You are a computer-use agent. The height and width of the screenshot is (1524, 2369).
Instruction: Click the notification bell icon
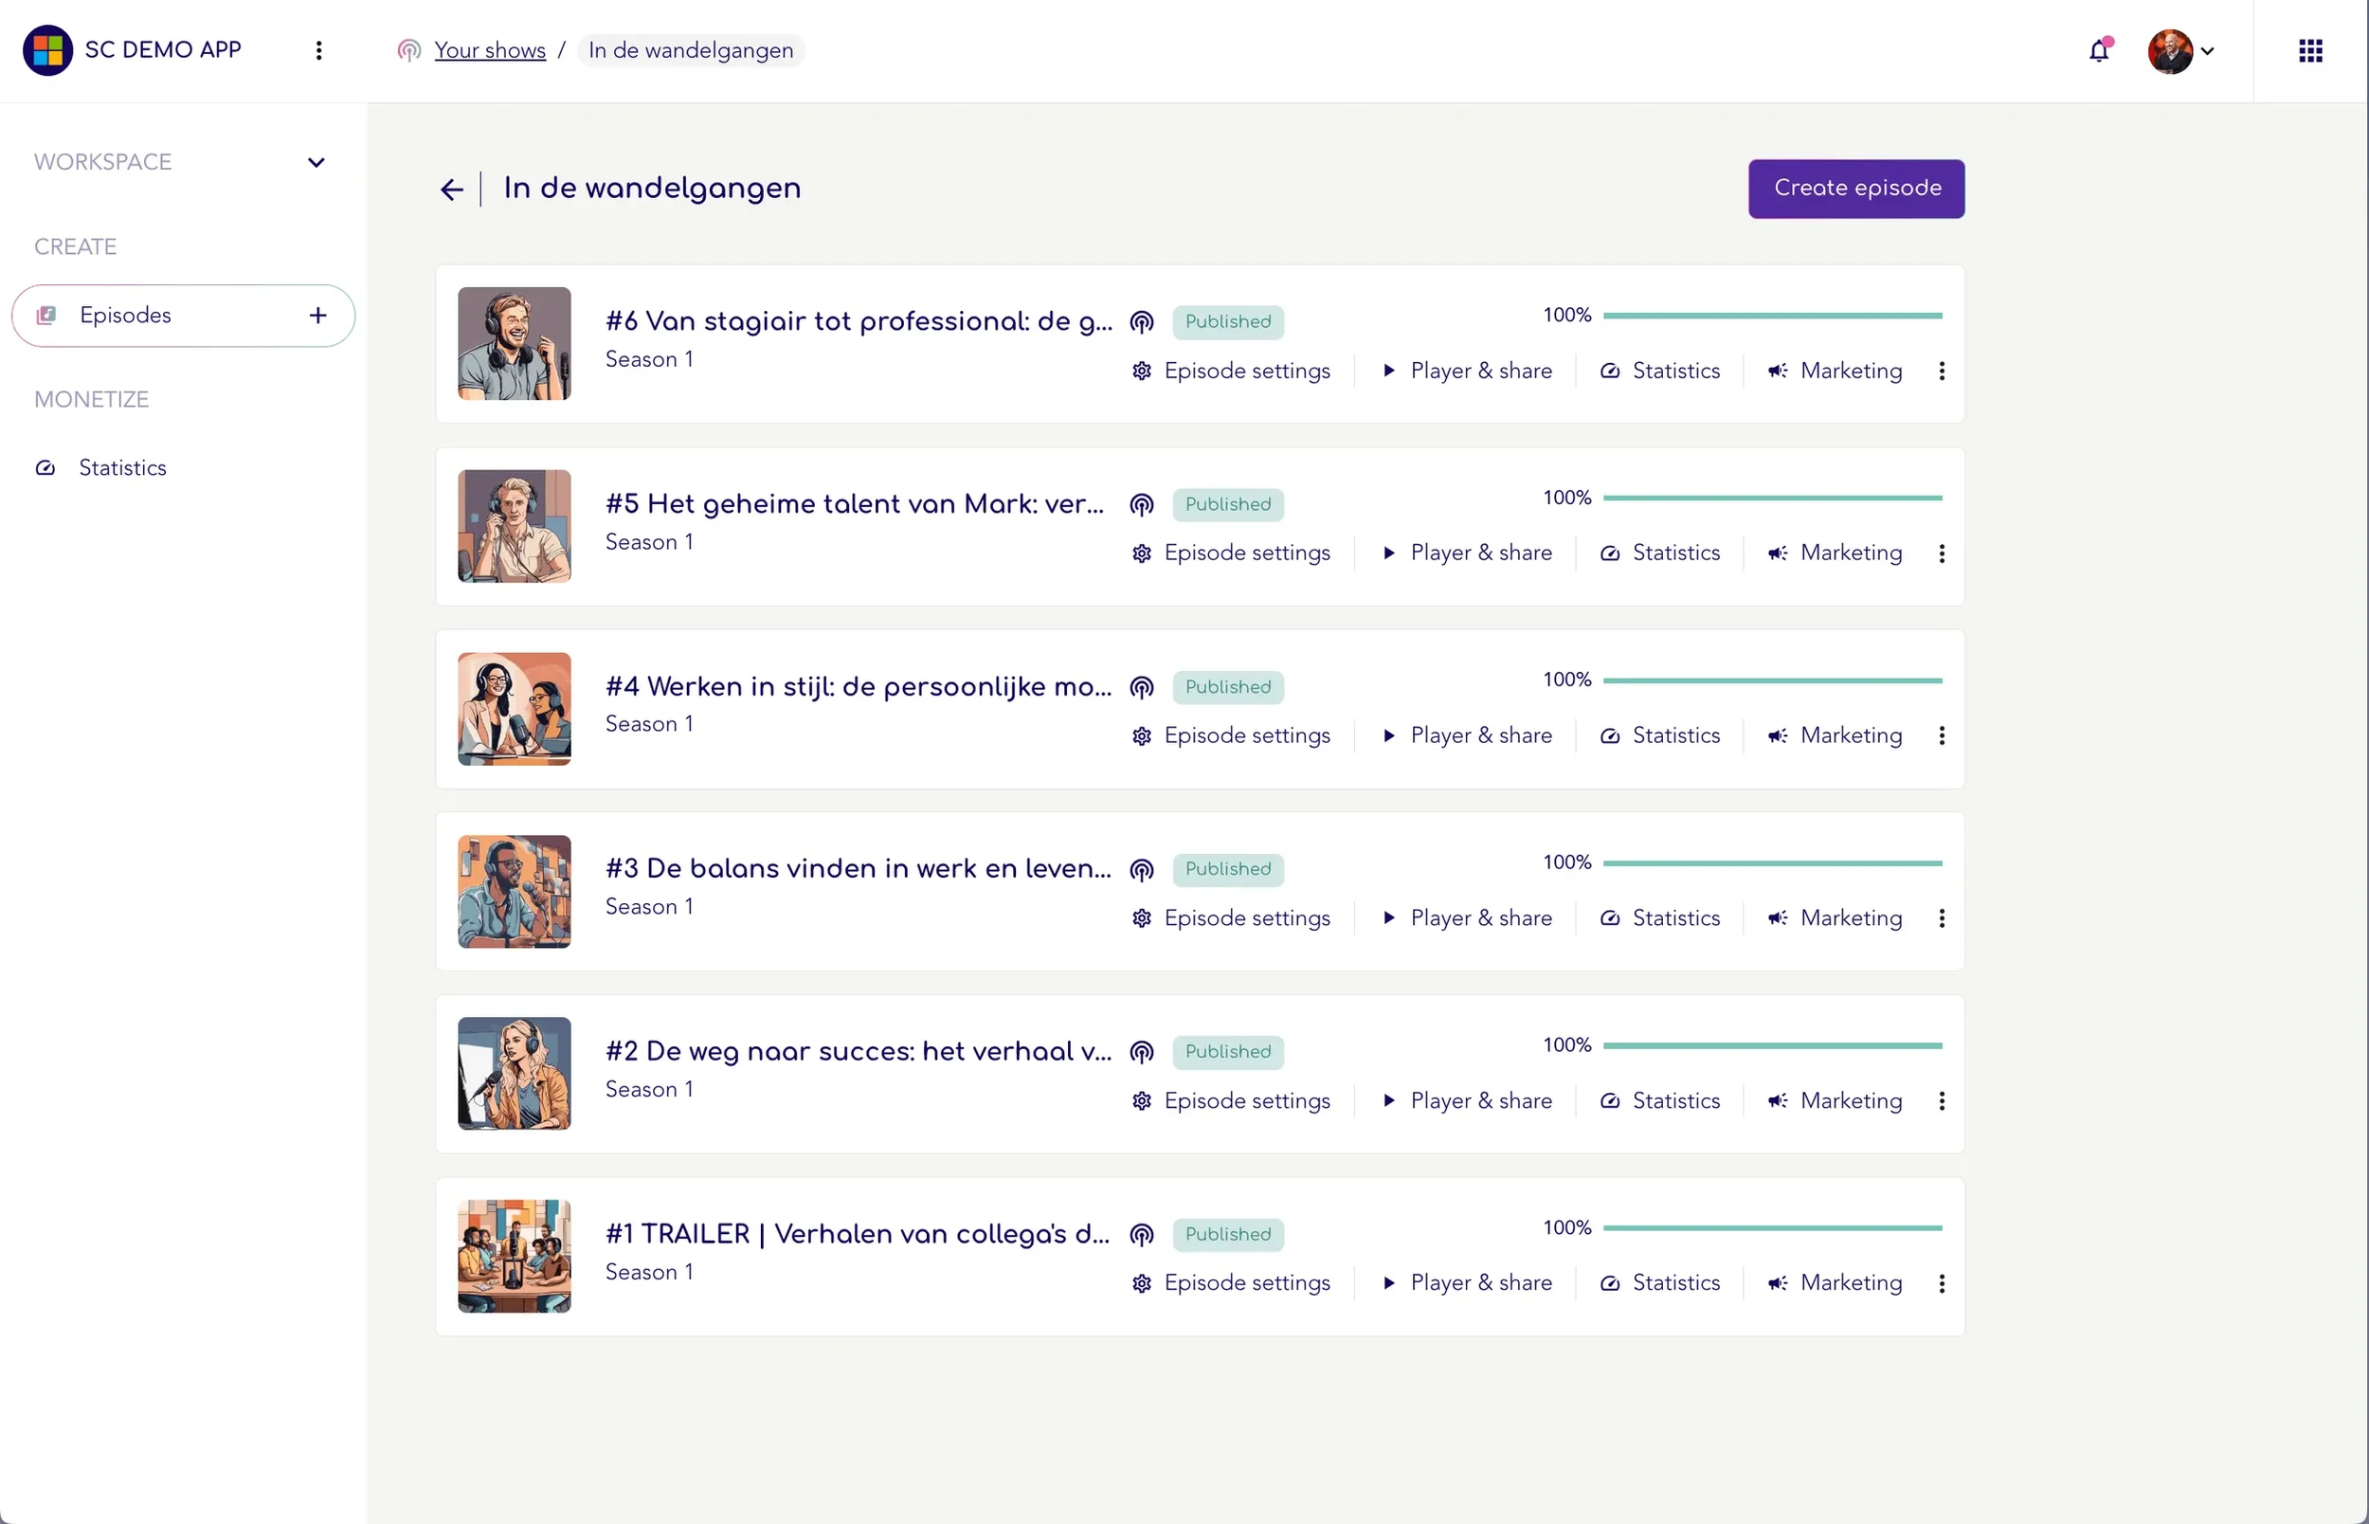[2098, 49]
